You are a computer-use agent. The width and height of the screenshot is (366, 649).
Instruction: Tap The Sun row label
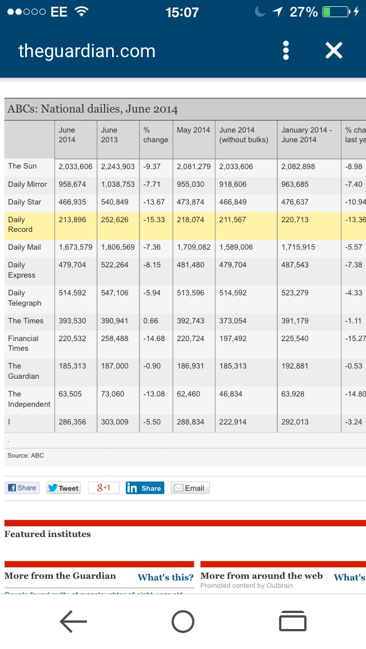tap(22, 166)
